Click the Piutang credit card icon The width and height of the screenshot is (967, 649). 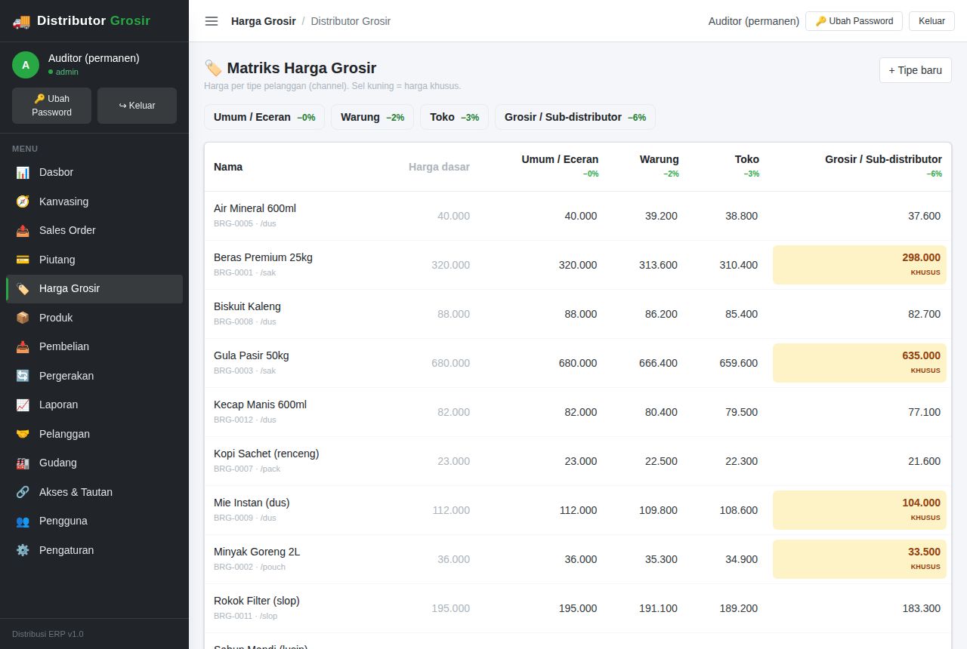tap(23, 260)
